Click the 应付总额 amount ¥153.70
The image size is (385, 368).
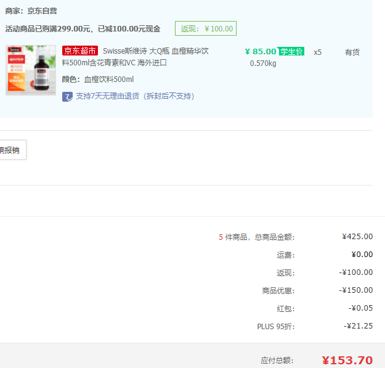click(347, 361)
